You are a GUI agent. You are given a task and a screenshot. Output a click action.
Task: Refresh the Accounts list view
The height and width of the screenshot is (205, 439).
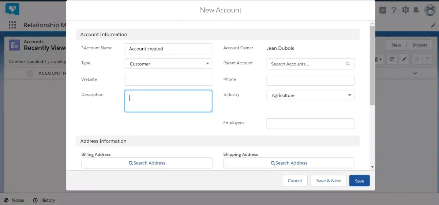[392, 59]
